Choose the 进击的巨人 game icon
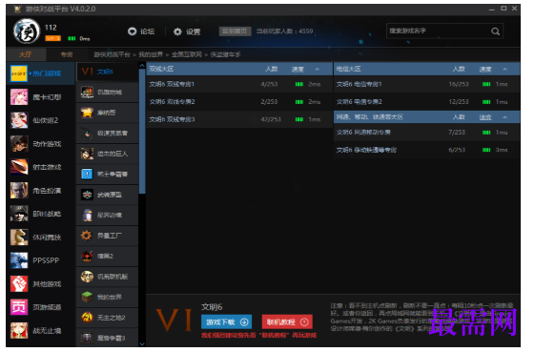 click(88, 154)
